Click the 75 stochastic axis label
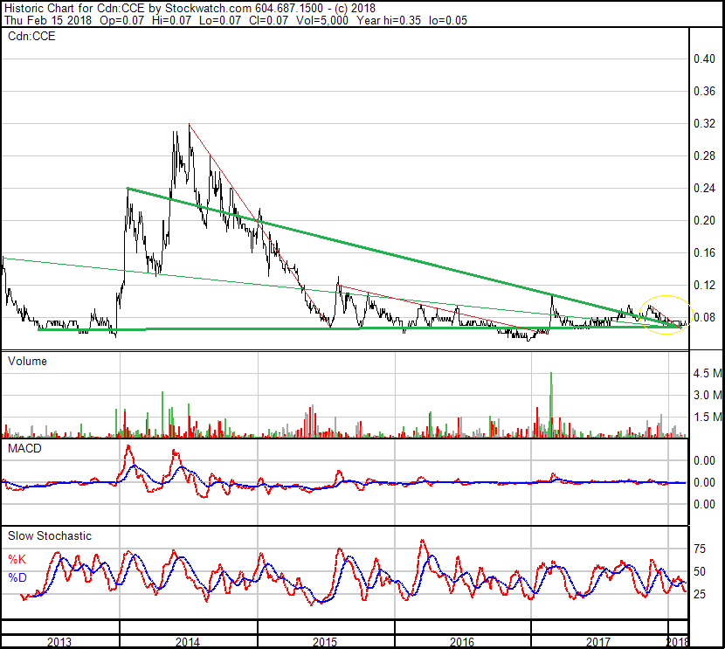Image resolution: width=725 pixels, height=649 pixels. pos(700,549)
